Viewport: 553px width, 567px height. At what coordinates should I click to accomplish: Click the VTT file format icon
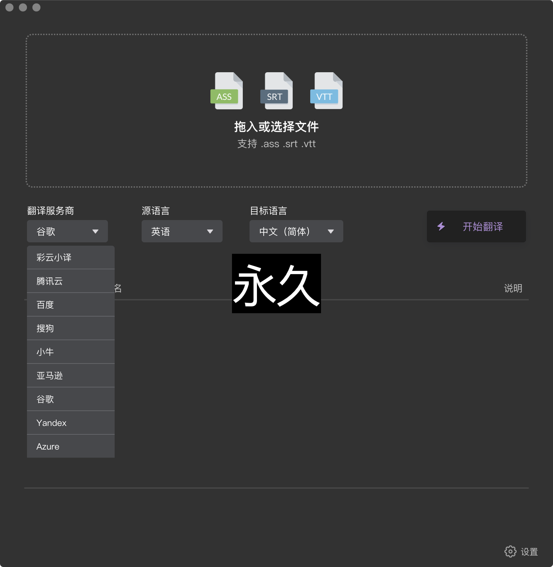coord(326,91)
